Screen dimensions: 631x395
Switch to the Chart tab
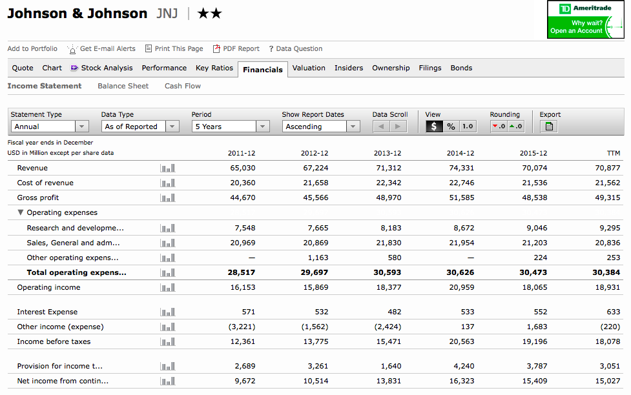point(52,68)
